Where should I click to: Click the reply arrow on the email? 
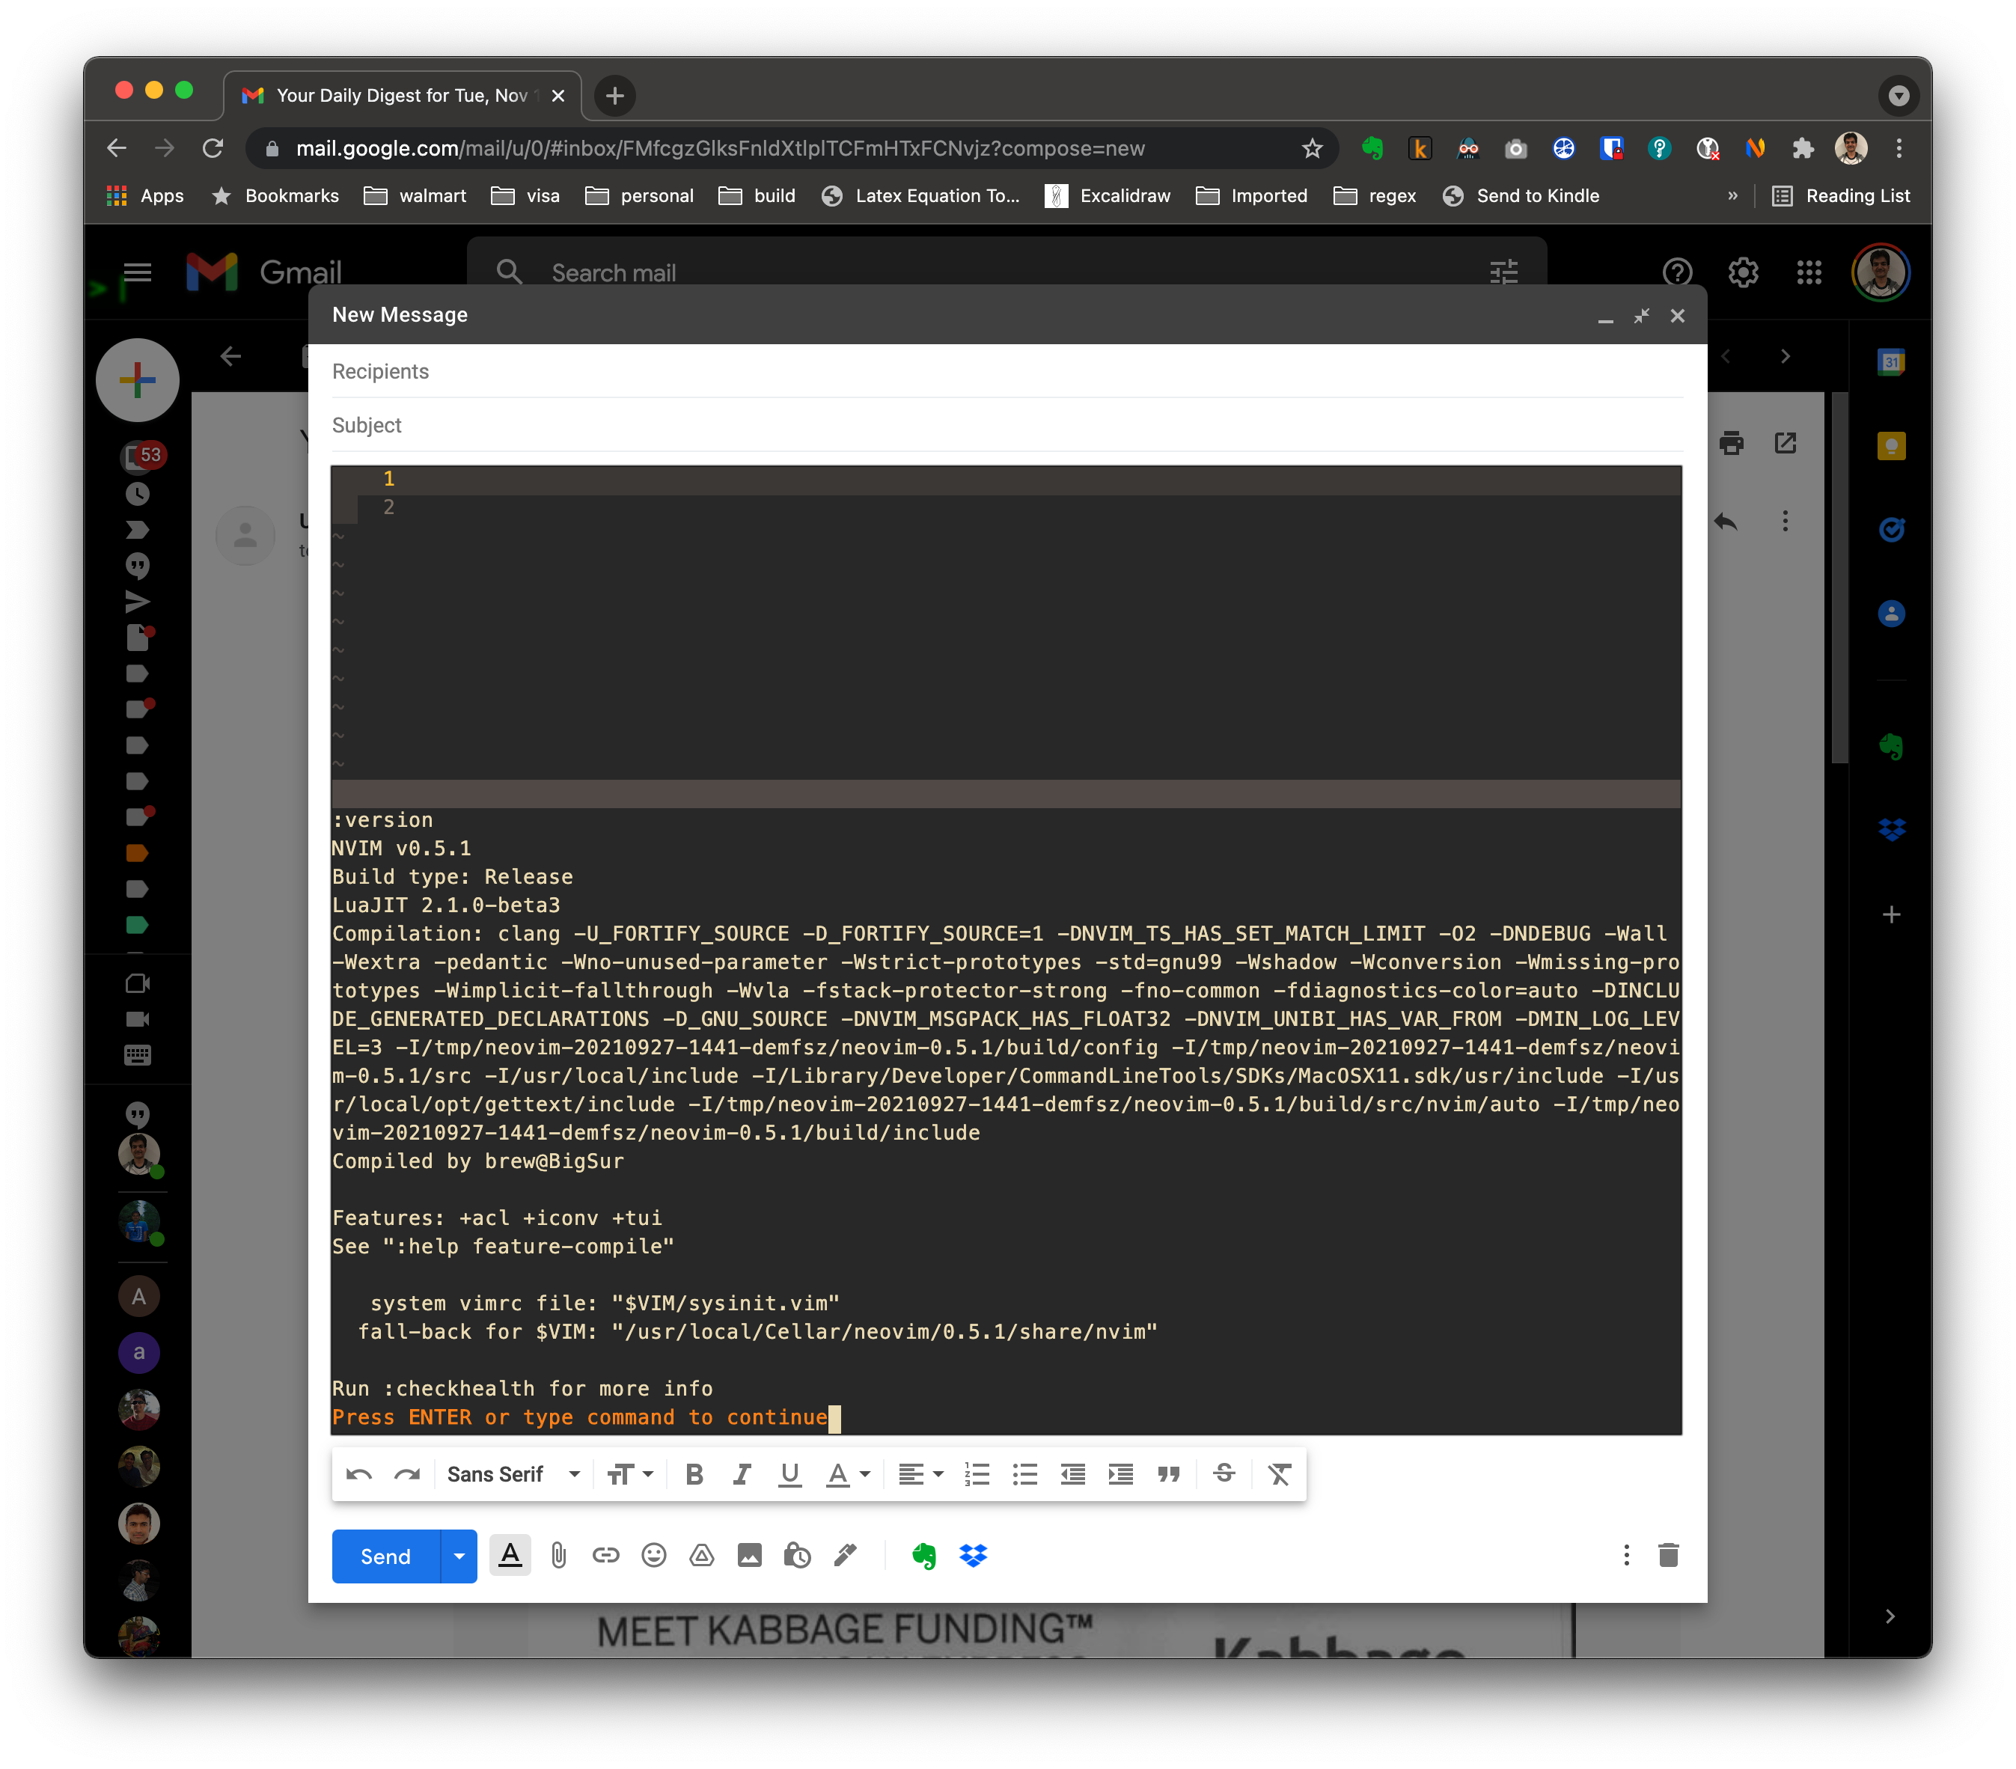[1725, 521]
